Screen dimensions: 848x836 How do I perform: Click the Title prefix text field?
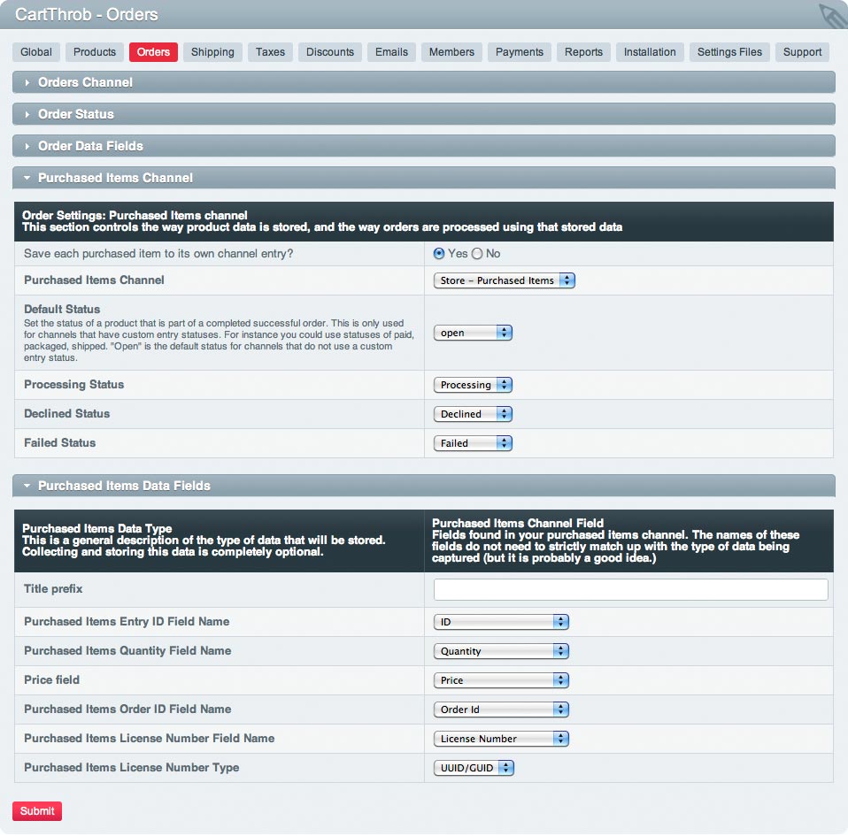[630, 590]
